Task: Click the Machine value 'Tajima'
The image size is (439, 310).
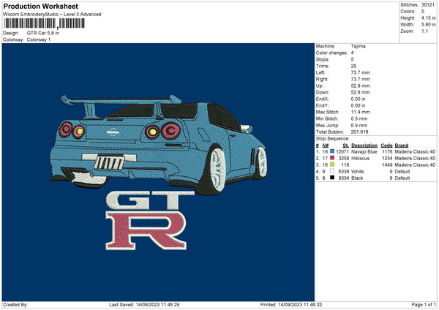Action: coord(358,46)
